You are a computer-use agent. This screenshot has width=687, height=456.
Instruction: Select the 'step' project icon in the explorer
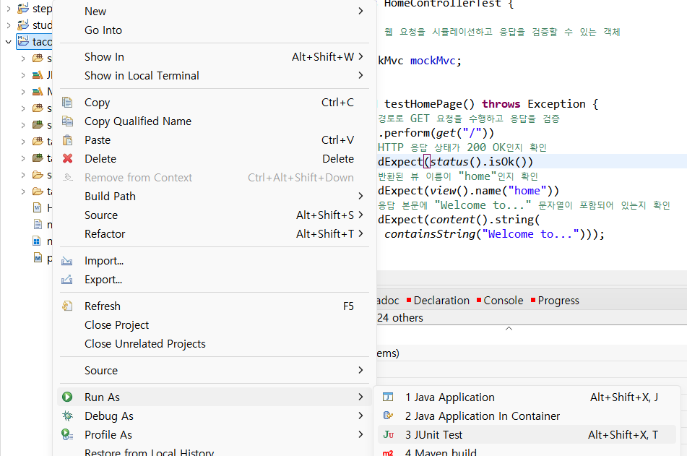[x=23, y=9]
